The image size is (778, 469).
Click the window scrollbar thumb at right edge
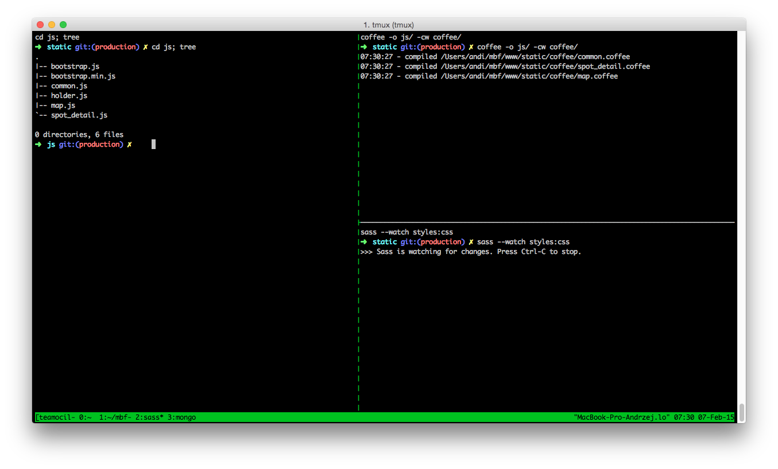(741, 412)
